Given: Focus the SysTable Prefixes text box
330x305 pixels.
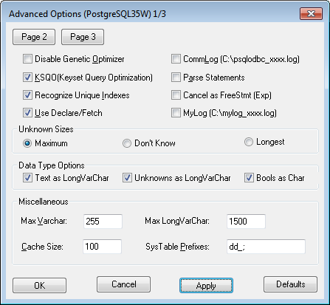Looking at the screenshot, I should coord(266,247).
